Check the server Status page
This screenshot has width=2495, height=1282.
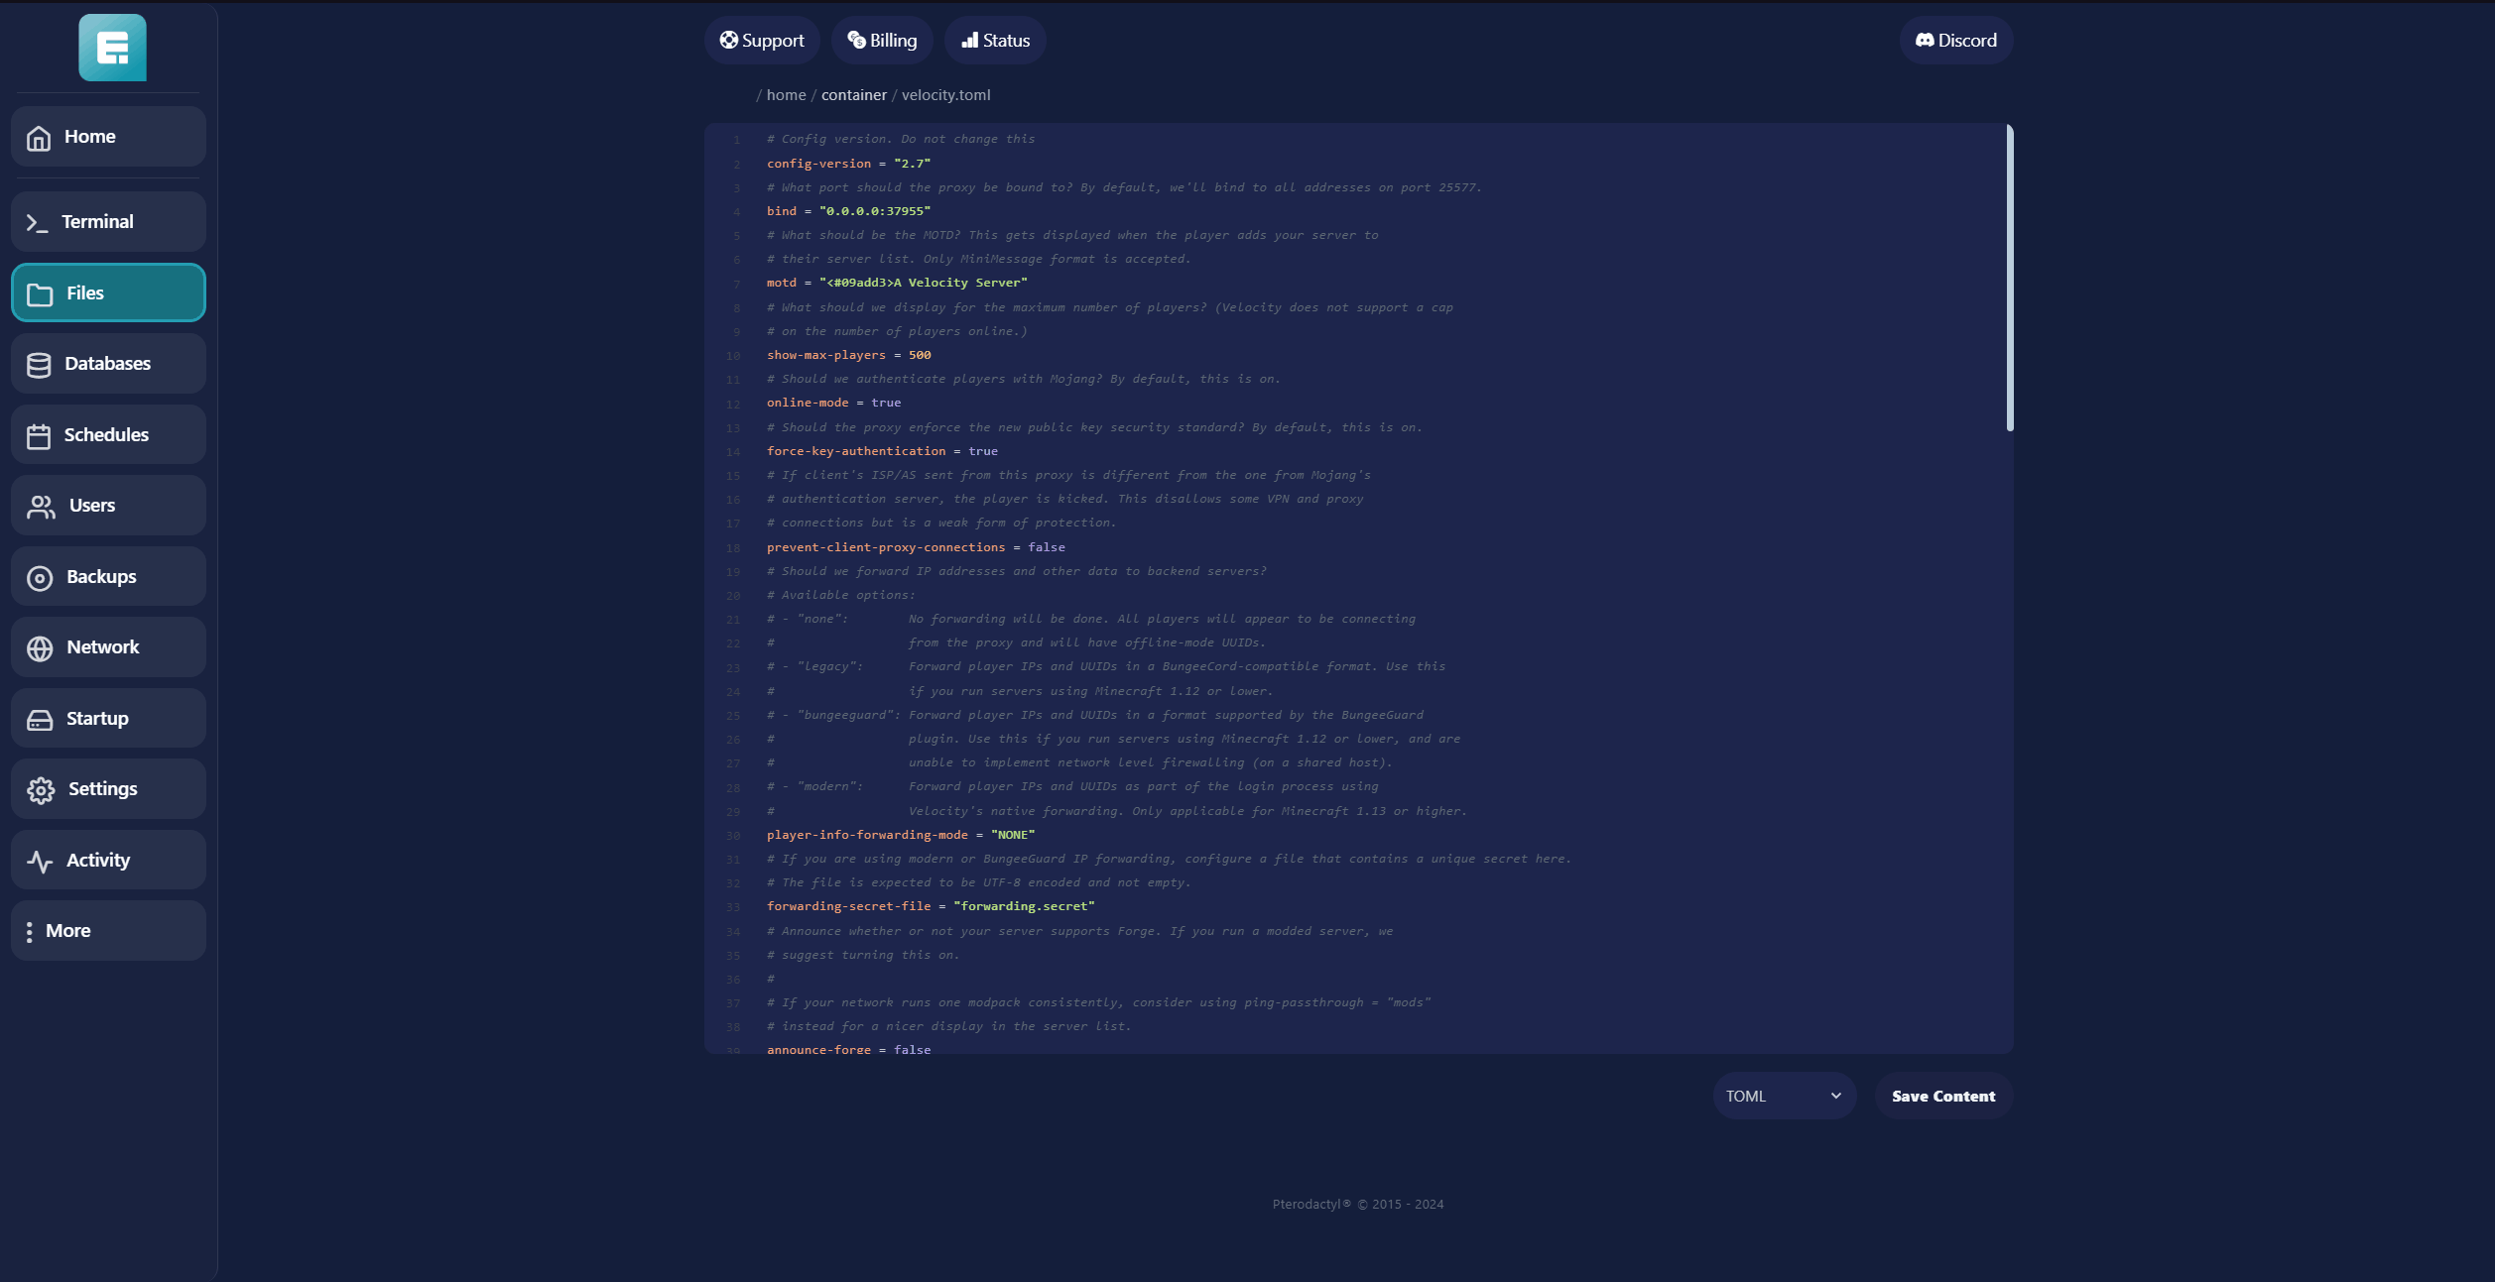coord(995,41)
